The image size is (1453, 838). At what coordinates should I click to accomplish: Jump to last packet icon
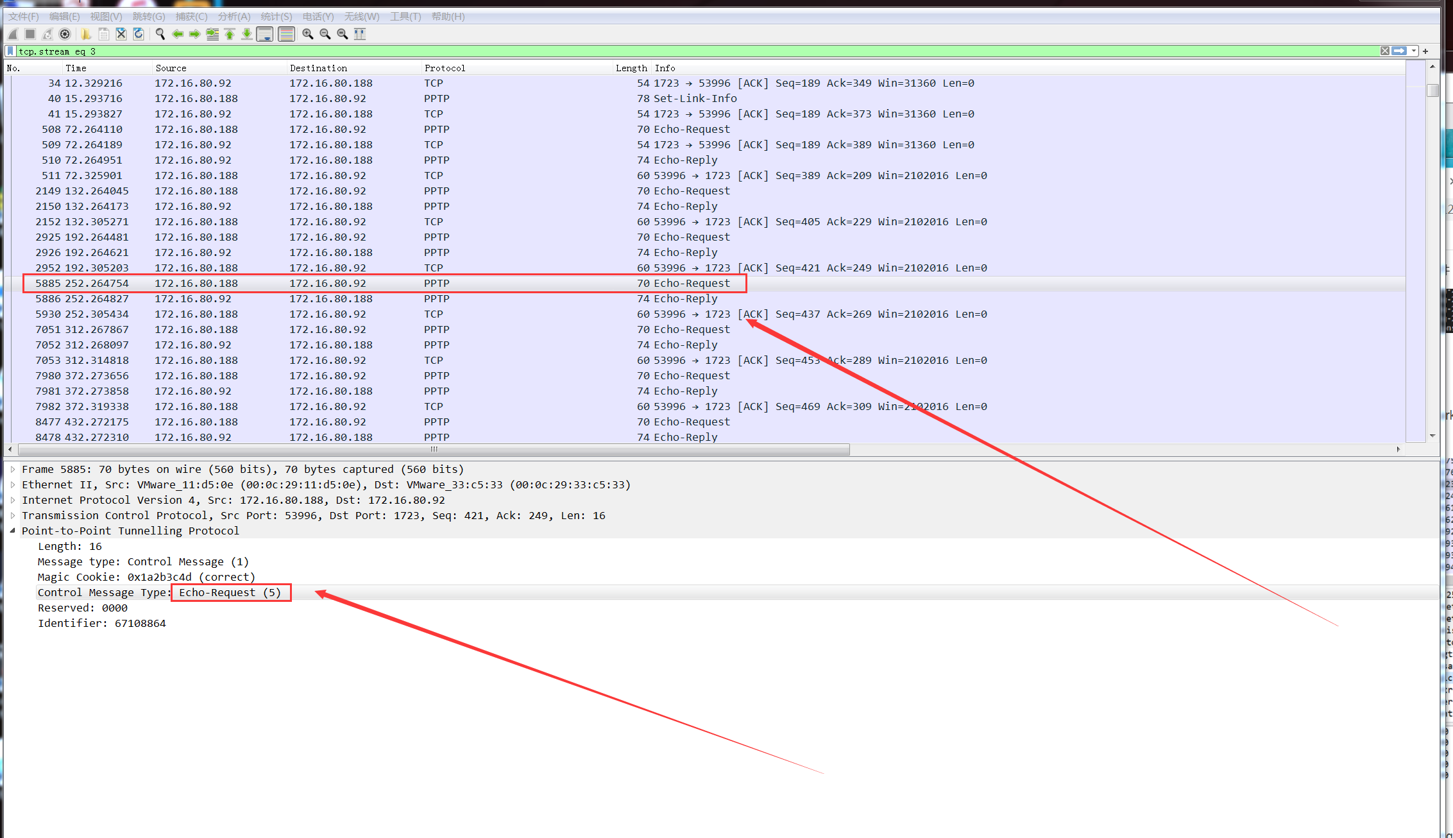(x=247, y=34)
